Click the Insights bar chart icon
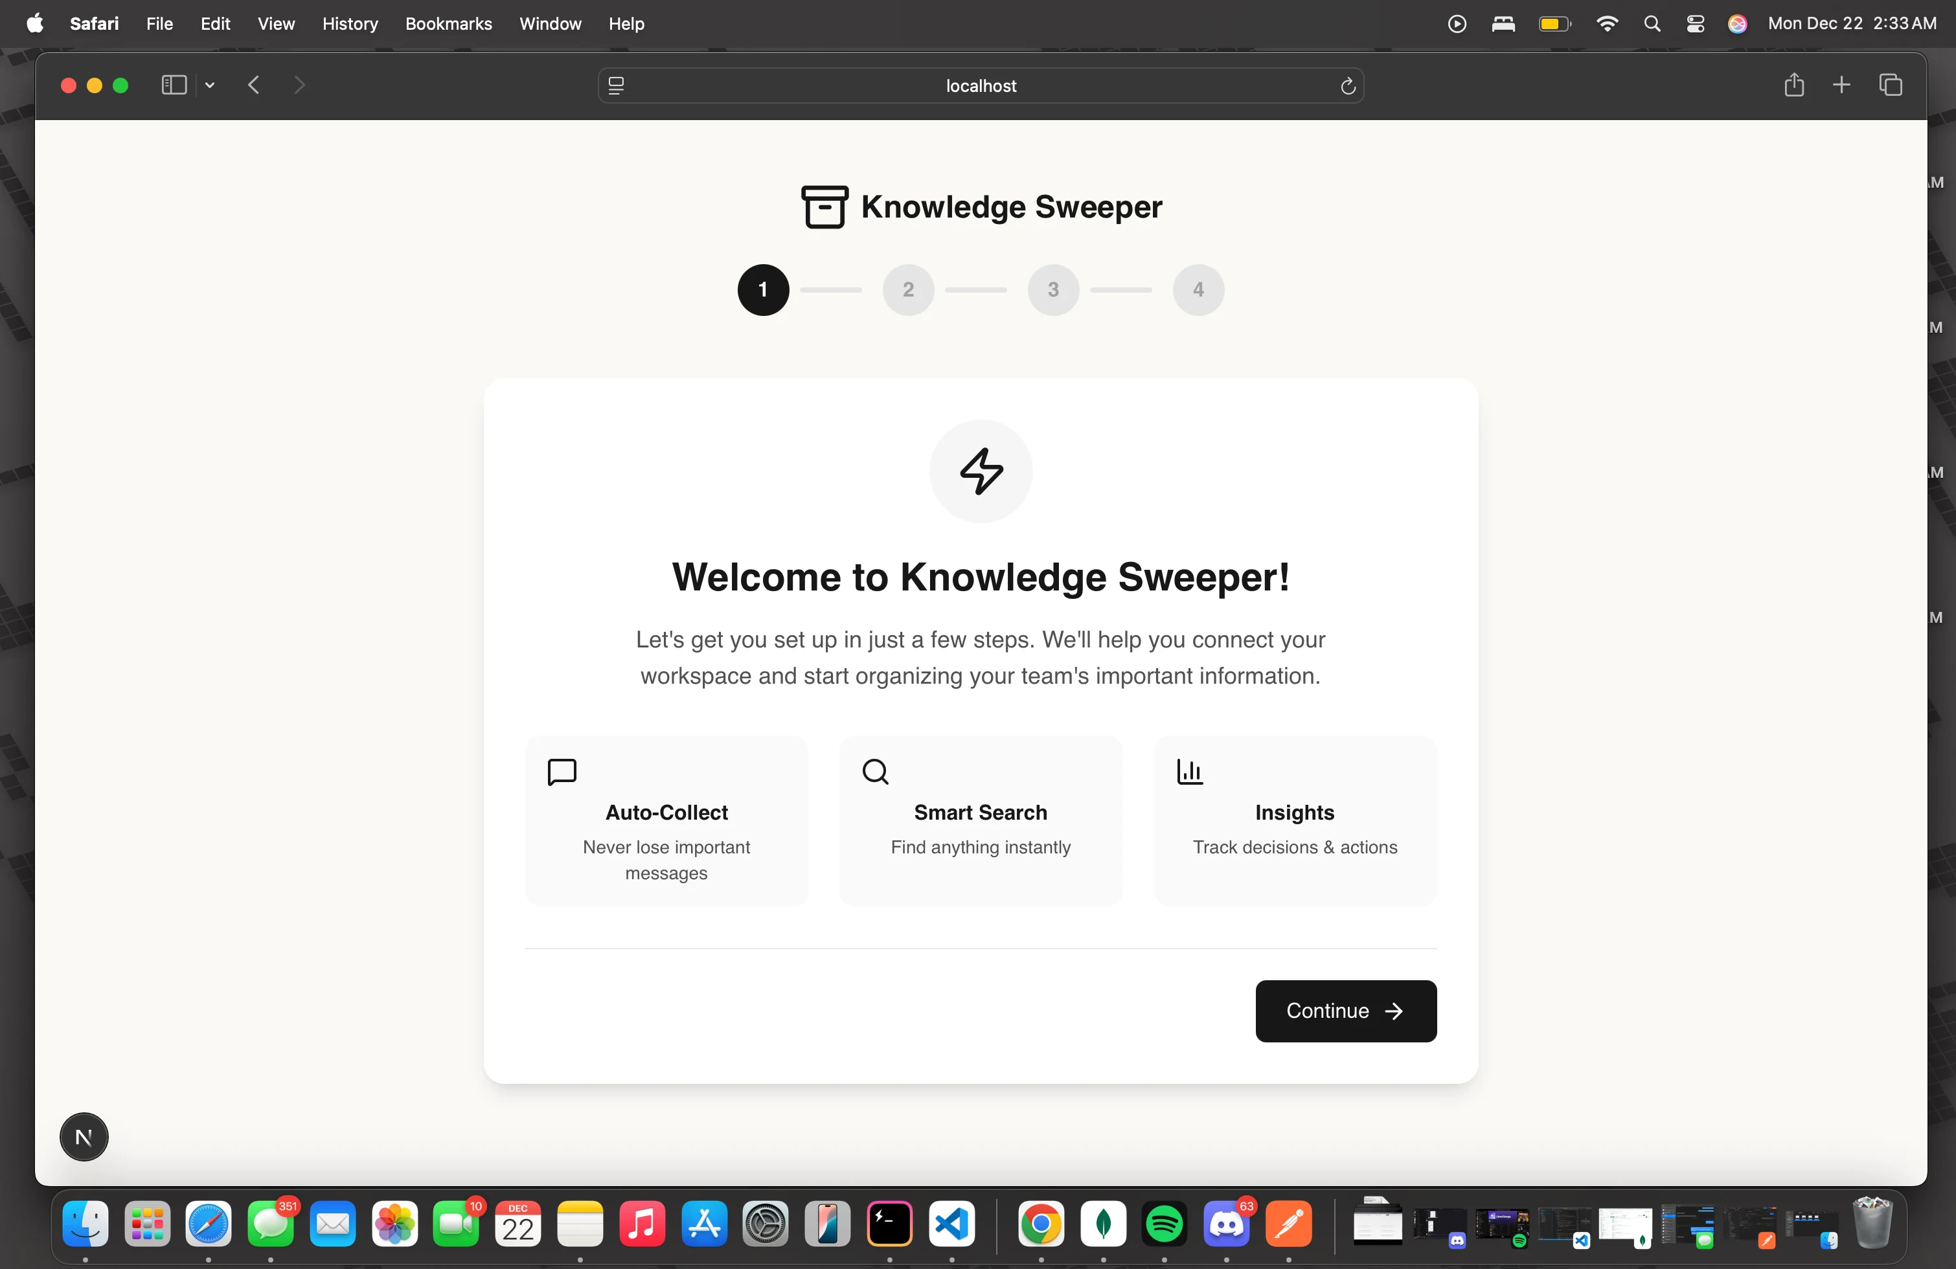This screenshot has height=1269, width=1956. tap(1189, 772)
